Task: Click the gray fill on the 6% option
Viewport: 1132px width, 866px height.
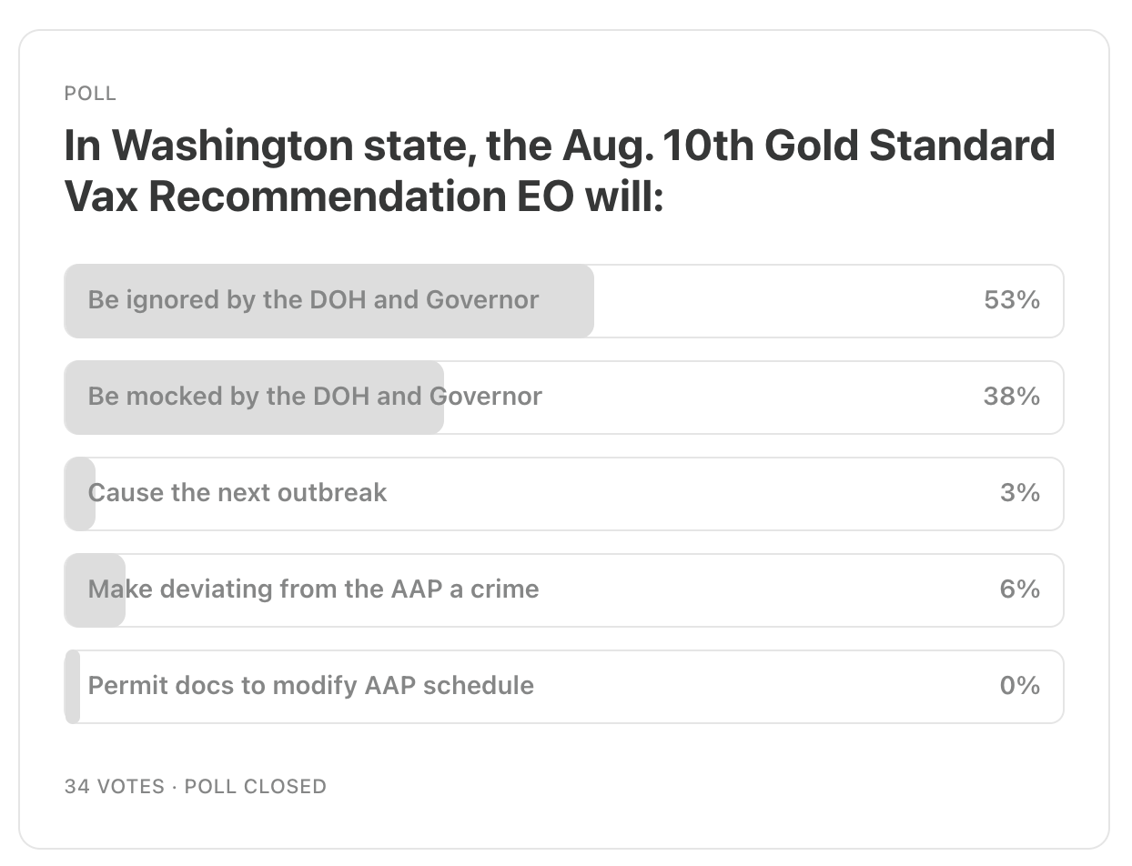Action: pos(95,590)
